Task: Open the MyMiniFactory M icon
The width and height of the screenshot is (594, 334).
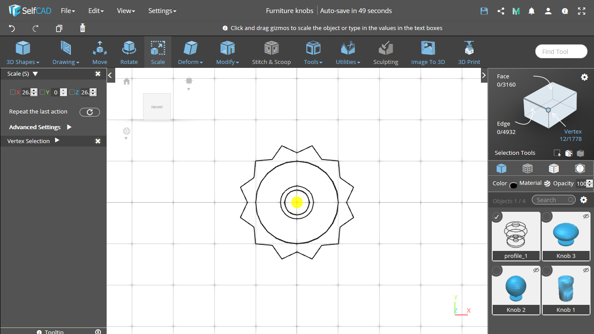Action: [x=516, y=11]
